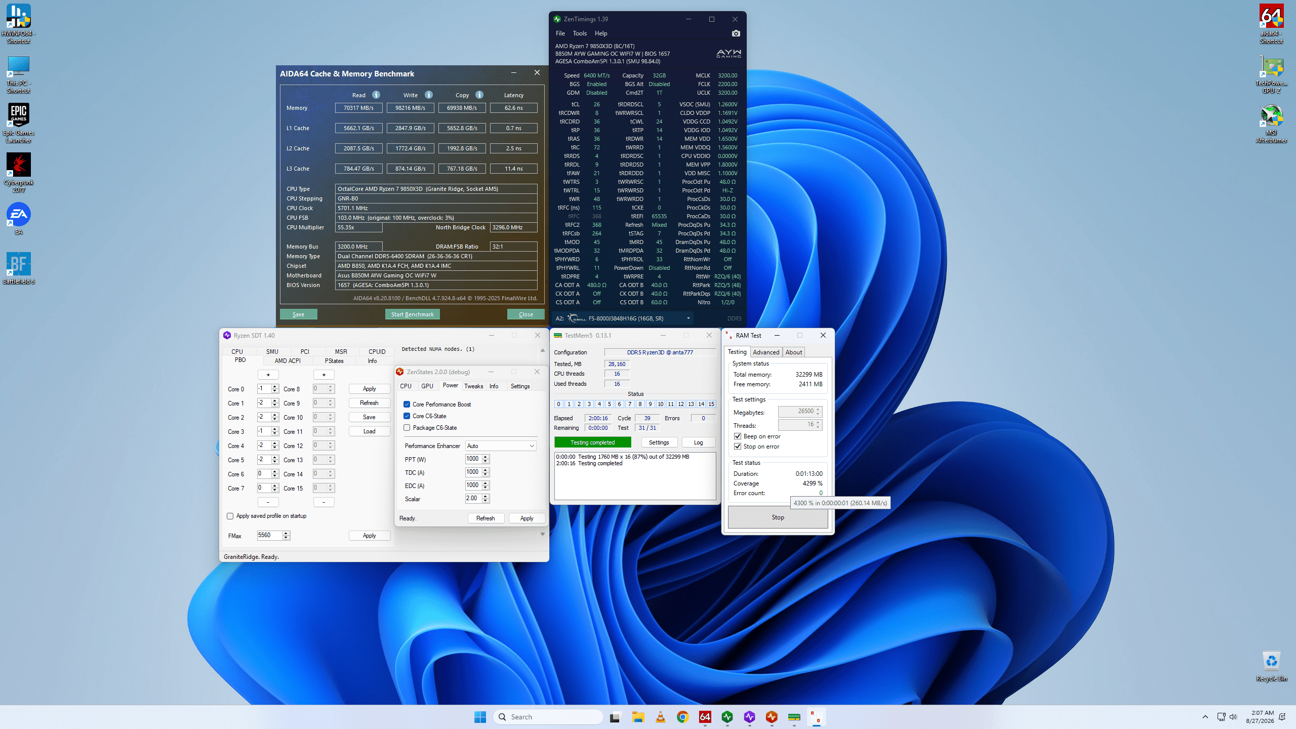Switch to Advanced tab in RAM Test
The height and width of the screenshot is (729, 1296).
[x=766, y=352]
